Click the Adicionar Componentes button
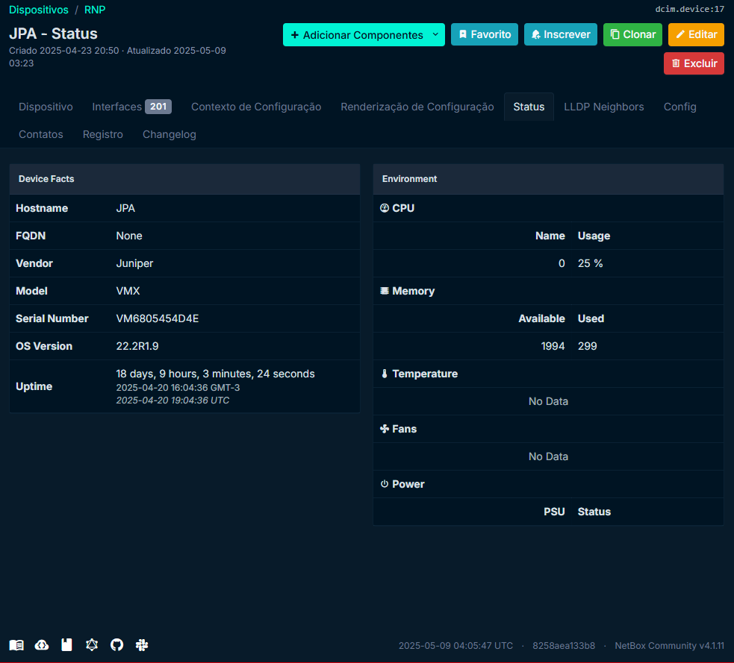Image resolution: width=734 pixels, height=663 pixels. coord(355,35)
